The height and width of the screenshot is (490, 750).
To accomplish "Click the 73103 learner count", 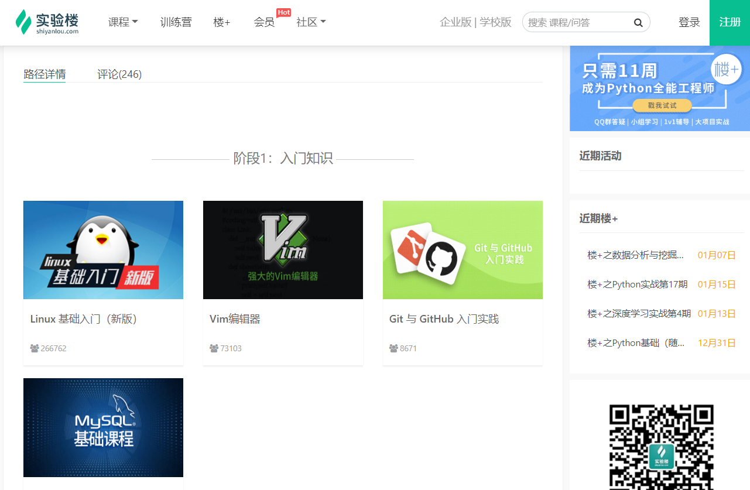I will (x=231, y=348).
